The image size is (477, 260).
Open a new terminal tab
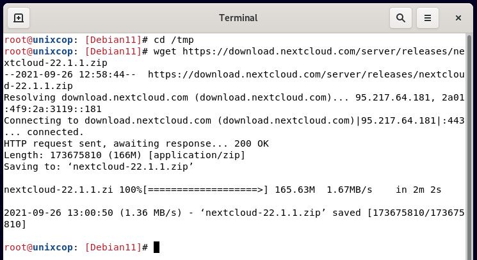pyautogui.click(x=19, y=18)
